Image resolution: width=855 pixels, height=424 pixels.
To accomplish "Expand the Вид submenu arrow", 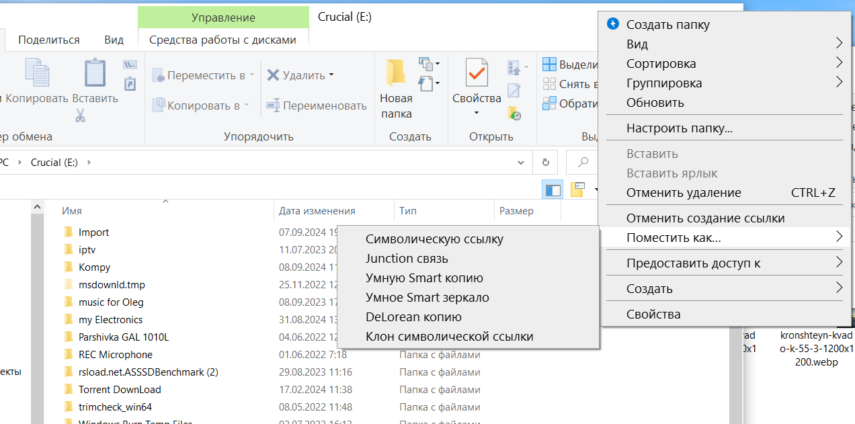I will click(x=839, y=44).
